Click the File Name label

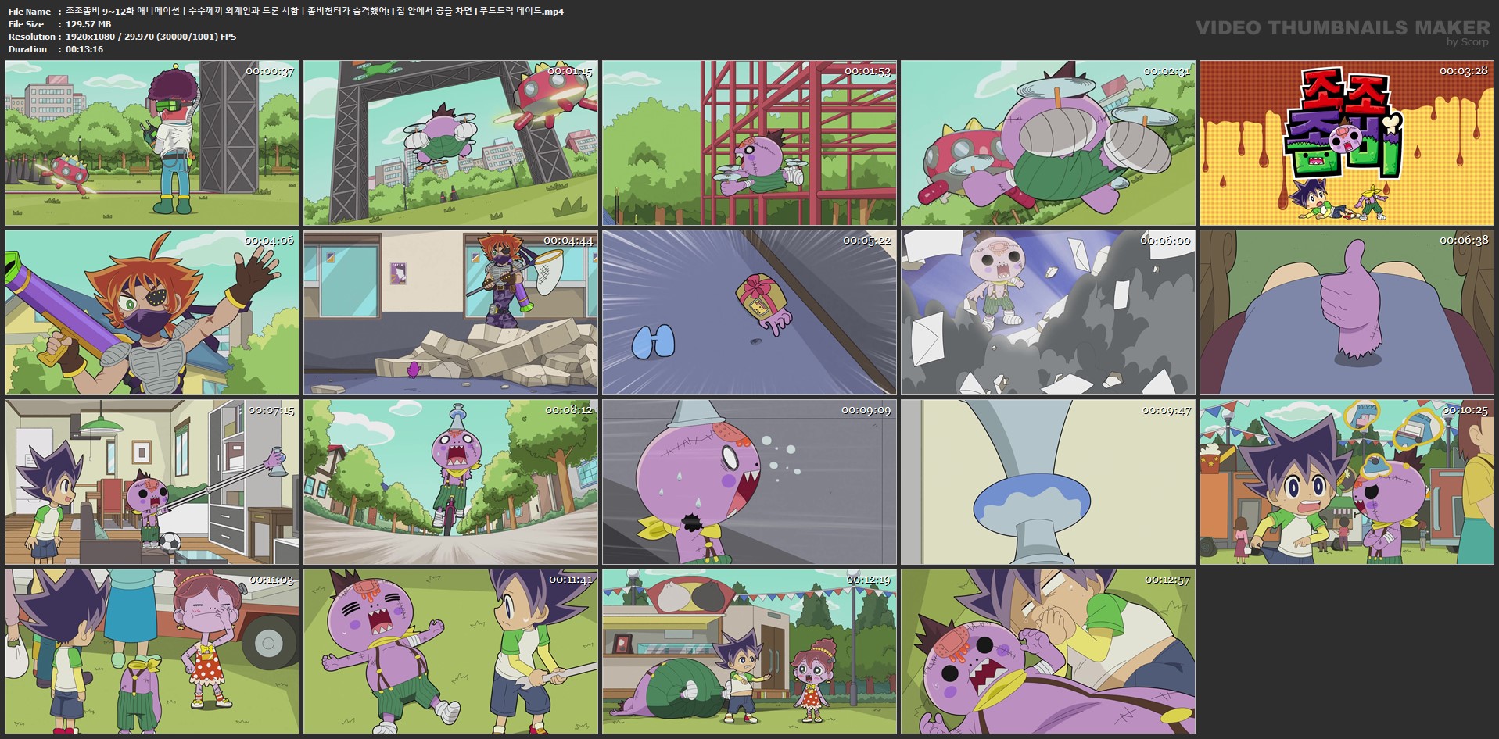pyautogui.click(x=30, y=12)
